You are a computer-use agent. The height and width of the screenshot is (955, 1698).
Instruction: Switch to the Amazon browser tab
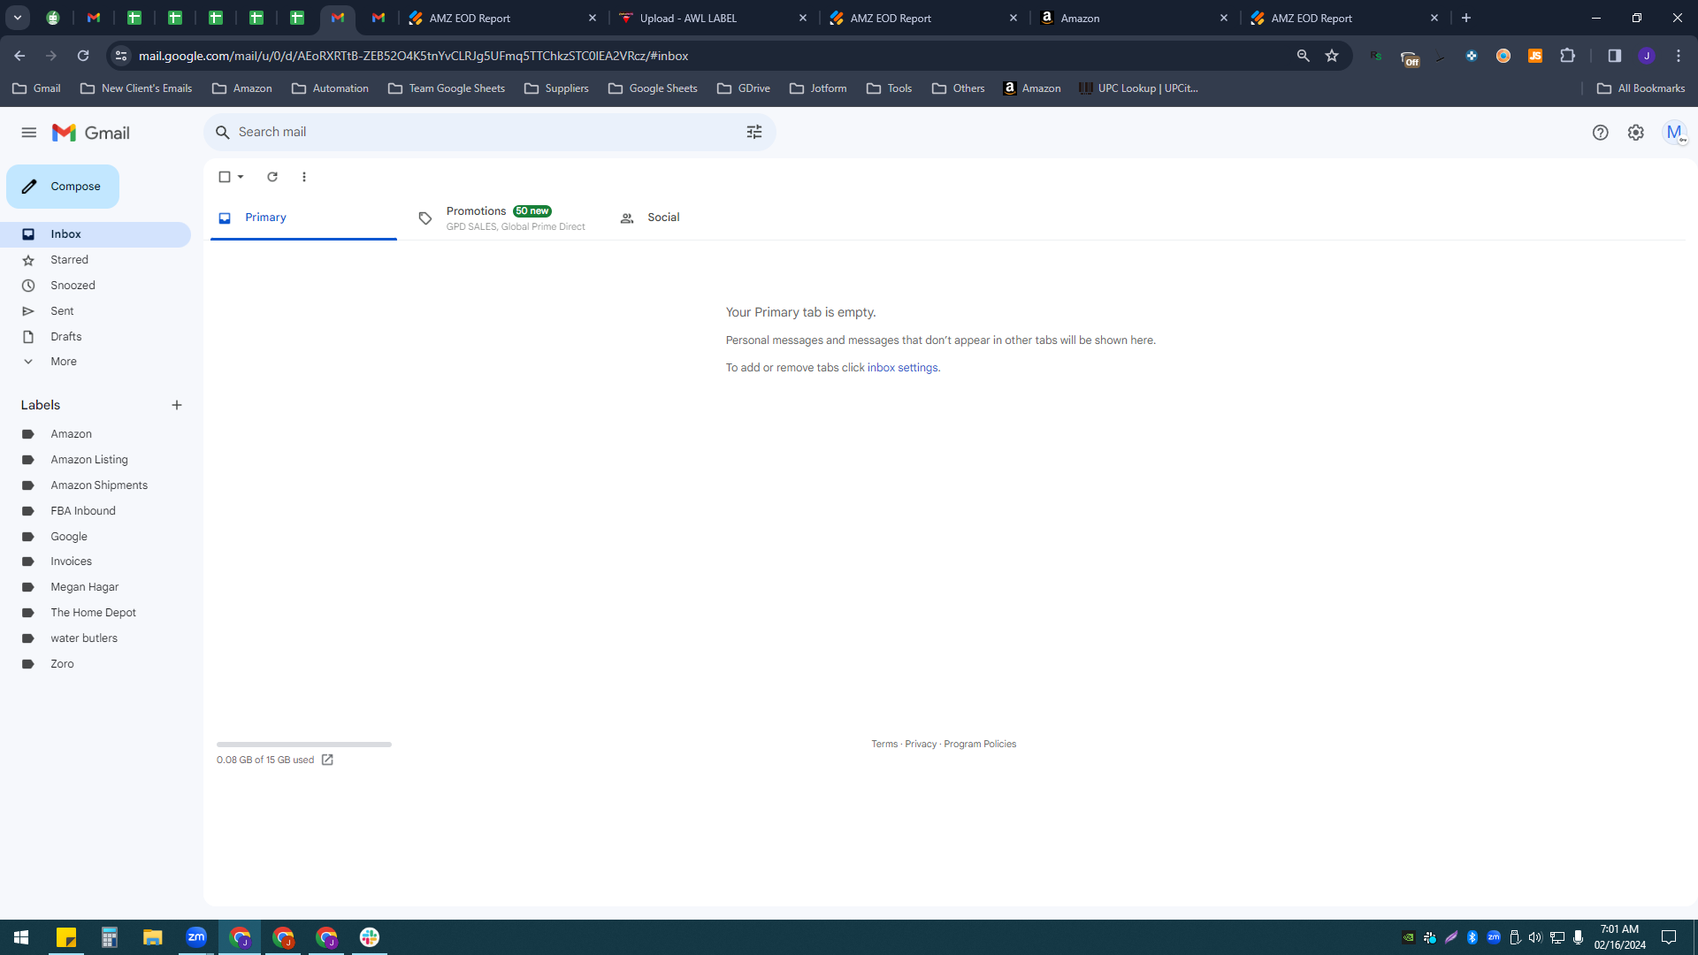point(1136,18)
